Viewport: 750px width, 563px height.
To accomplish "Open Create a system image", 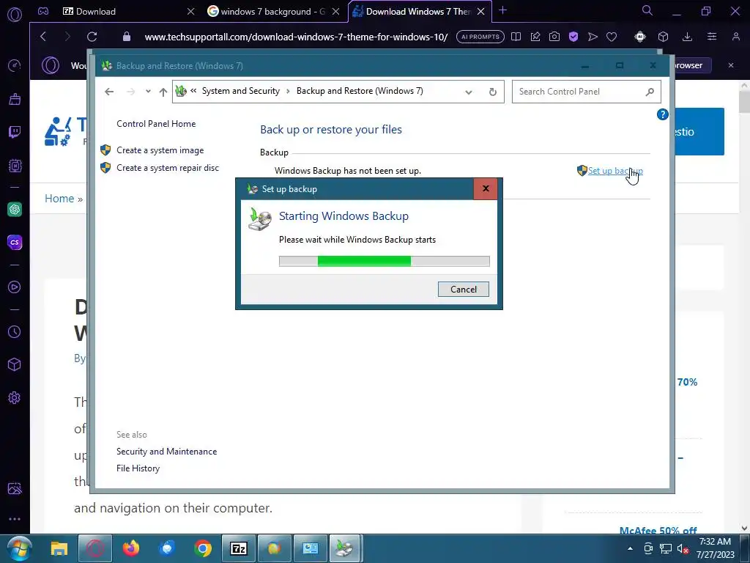I will pyautogui.click(x=160, y=150).
